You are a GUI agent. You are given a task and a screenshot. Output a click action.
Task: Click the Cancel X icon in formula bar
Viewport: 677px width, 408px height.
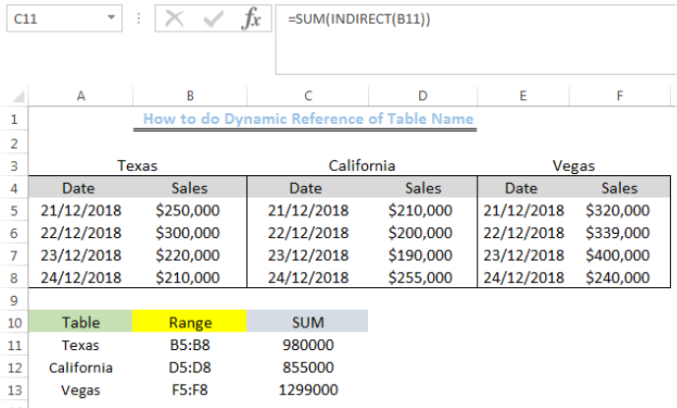click(174, 19)
